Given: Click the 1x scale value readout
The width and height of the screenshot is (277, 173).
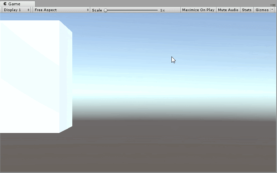Looking at the screenshot, I should click(162, 10).
